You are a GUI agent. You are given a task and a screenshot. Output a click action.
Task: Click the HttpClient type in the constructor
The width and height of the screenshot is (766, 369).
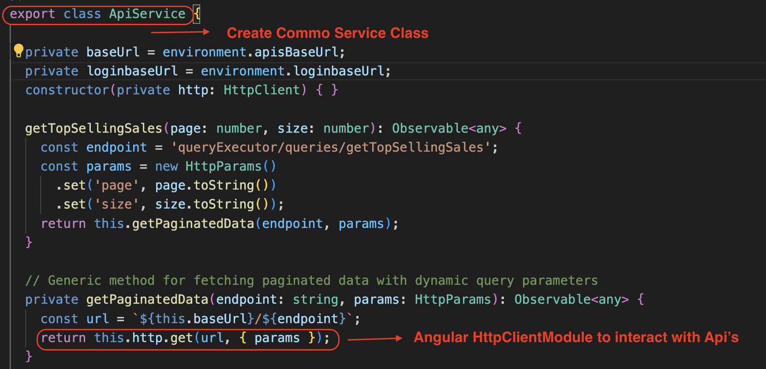tap(262, 90)
